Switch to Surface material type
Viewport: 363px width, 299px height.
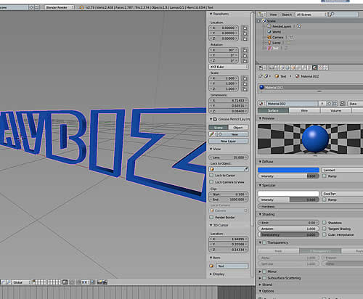coord(273,110)
